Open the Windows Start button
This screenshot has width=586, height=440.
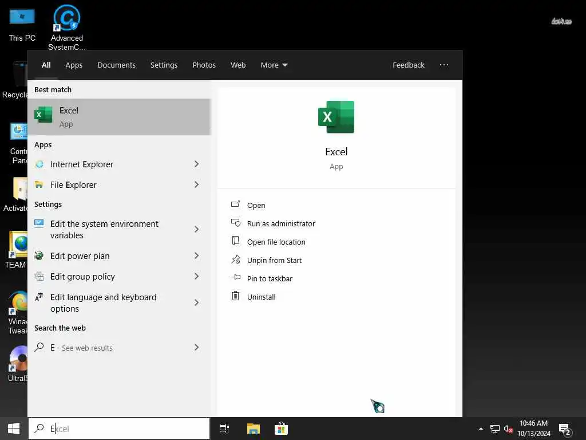14,429
